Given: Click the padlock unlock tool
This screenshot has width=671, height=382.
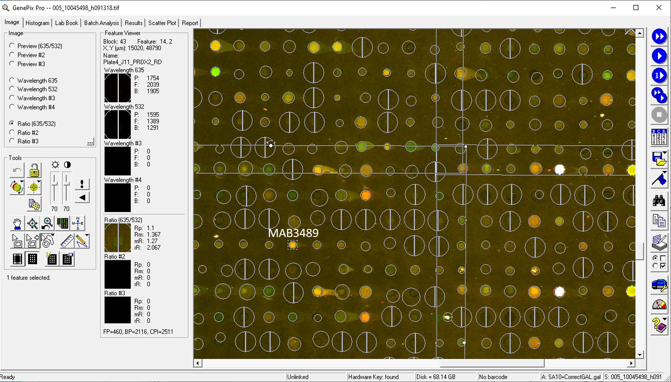Looking at the screenshot, I should pyautogui.click(x=34, y=170).
